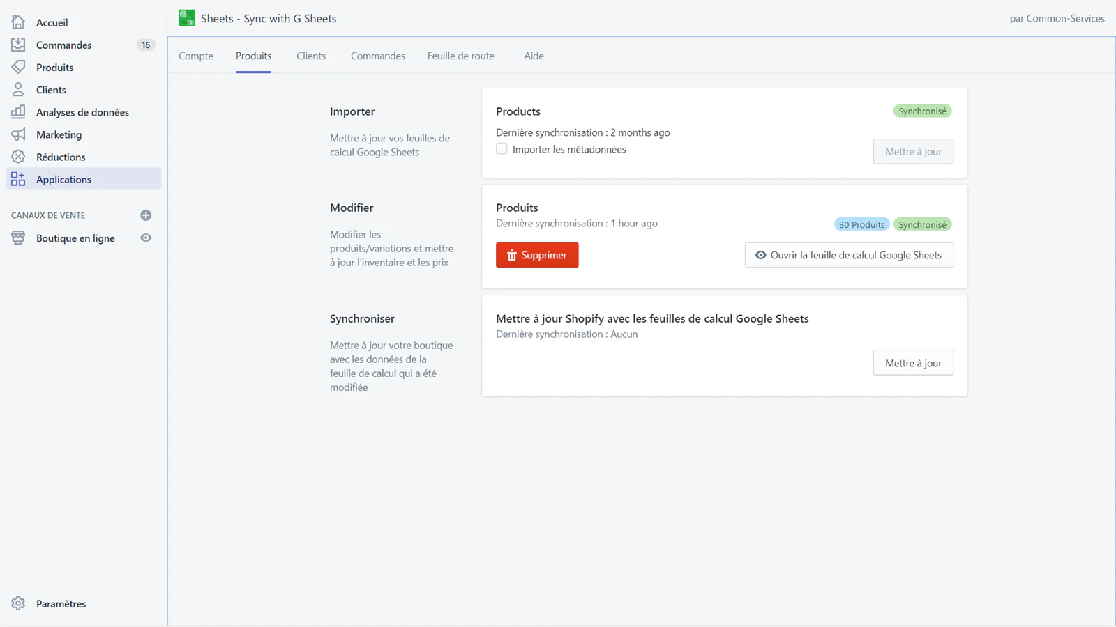Viewport: 1116px width, 627px height.
Task: Select Applications label in sidebar
Action: coord(64,179)
